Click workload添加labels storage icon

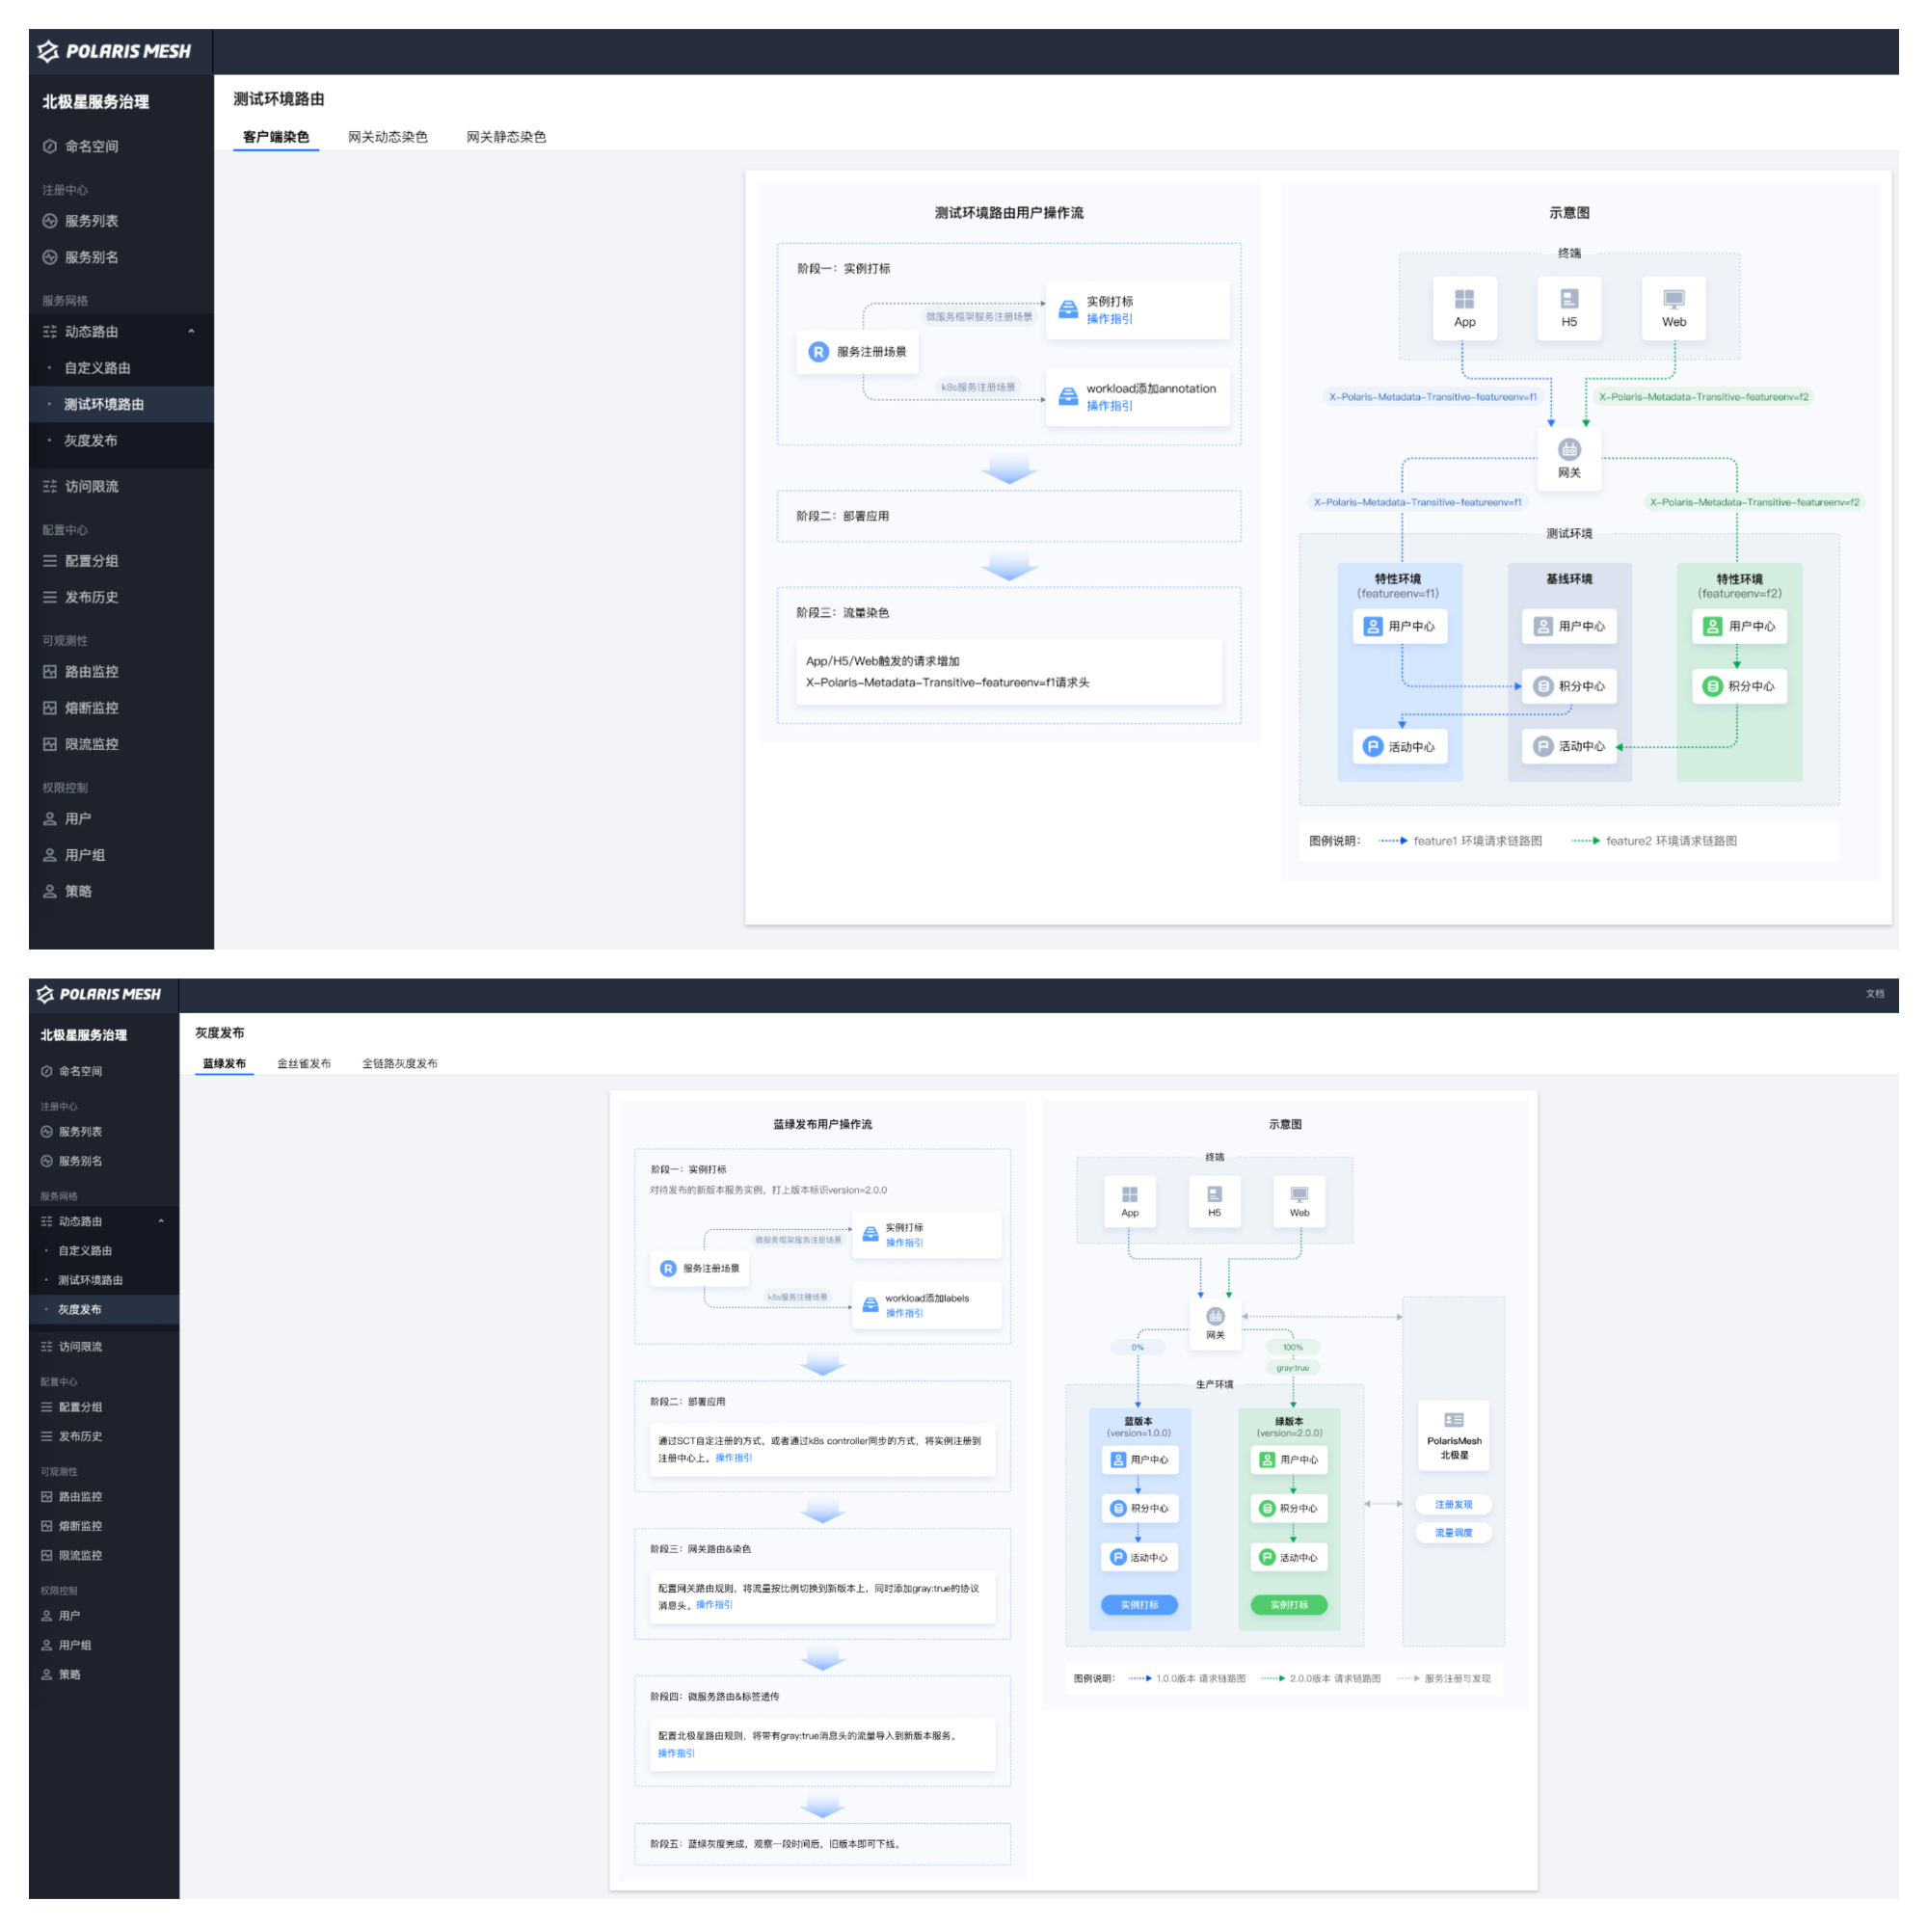pos(870,1304)
